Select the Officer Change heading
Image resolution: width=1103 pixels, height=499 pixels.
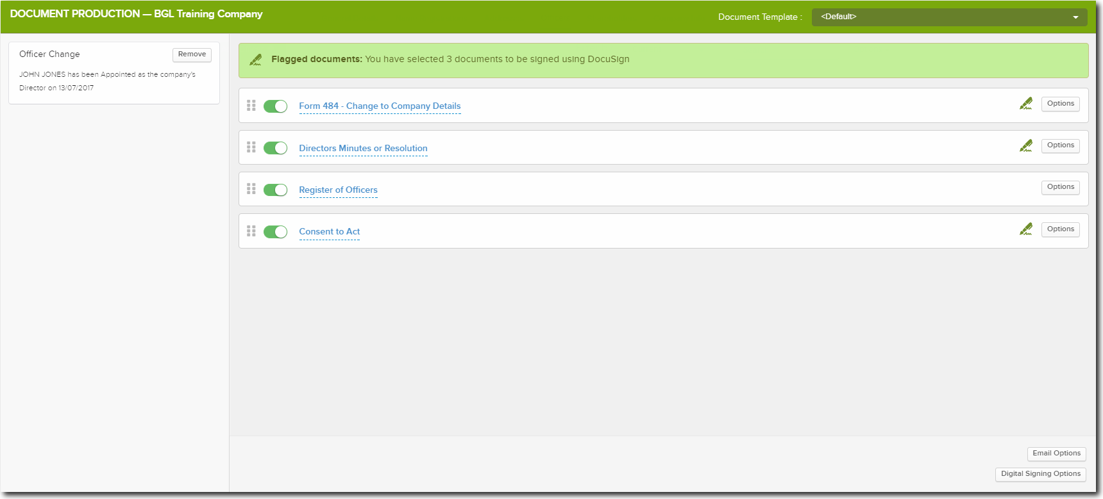pos(49,54)
